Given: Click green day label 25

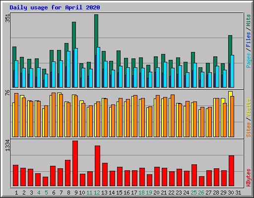Looking at the screenshot, I should (x=193, y=193).
